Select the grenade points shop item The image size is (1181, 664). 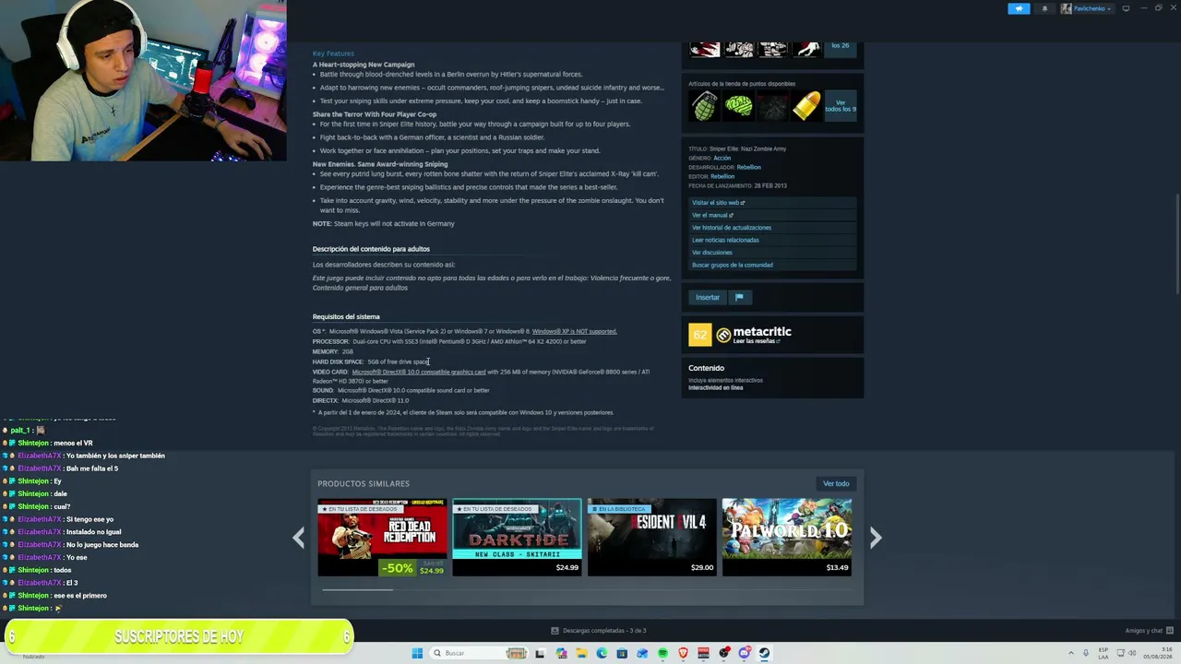coord(704,106)
